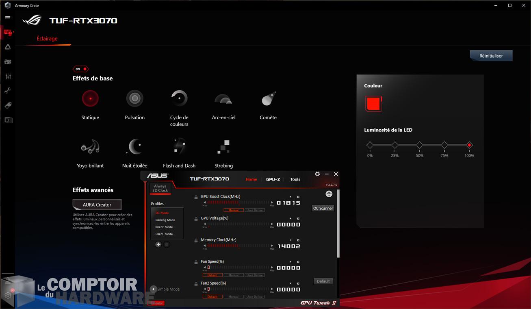The width and height of the screenshot is (531, 309).
Task: Select the Statique lighting effect
Action: [90, 98]
